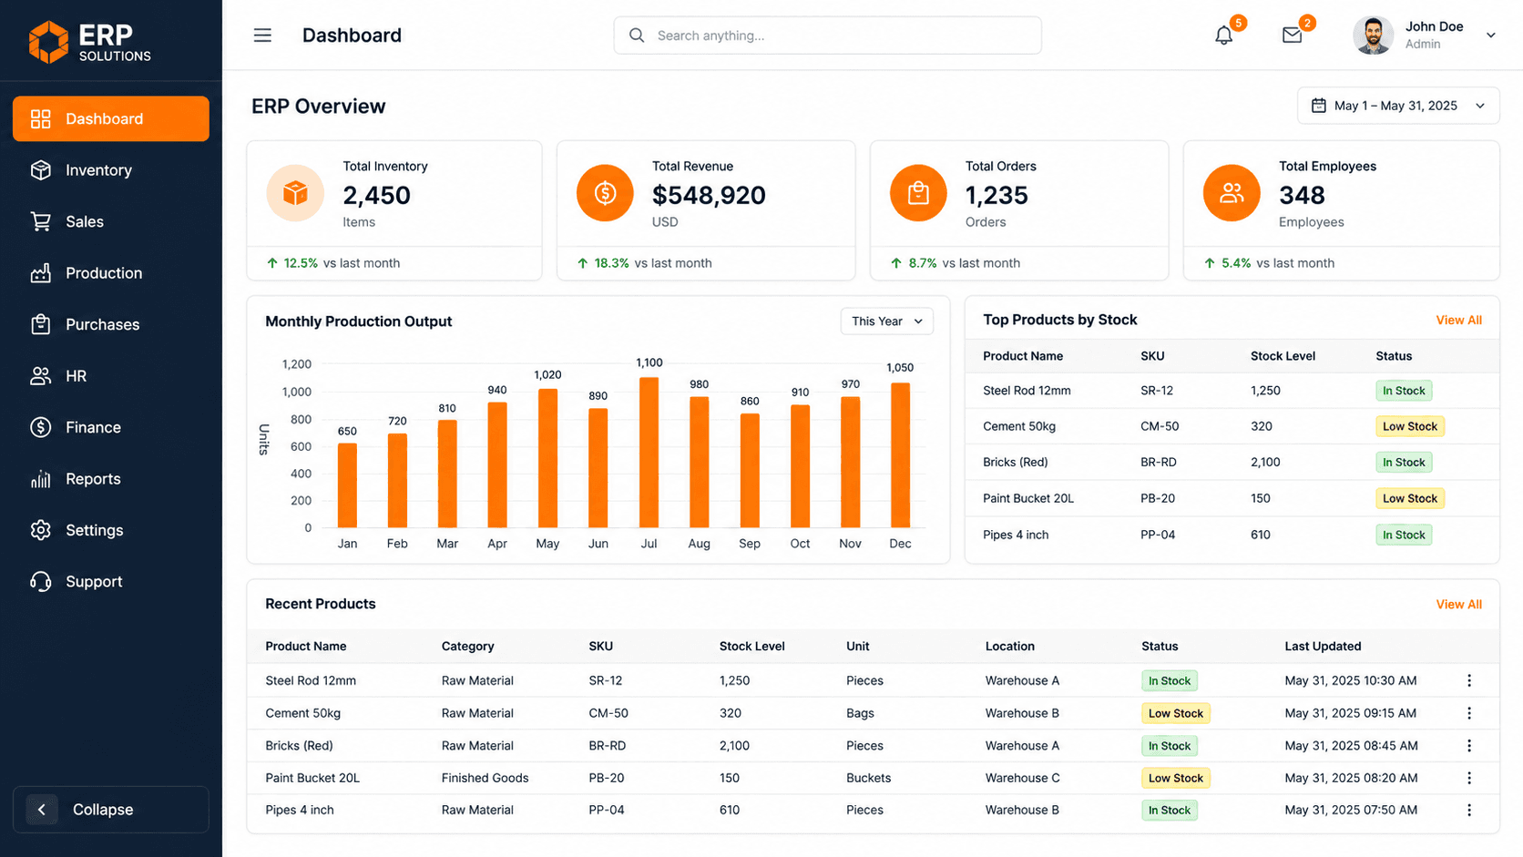Expand the John Doe account chevron
The width and height of the screenshot is (1523, 857).
[x=1491, y=36]
